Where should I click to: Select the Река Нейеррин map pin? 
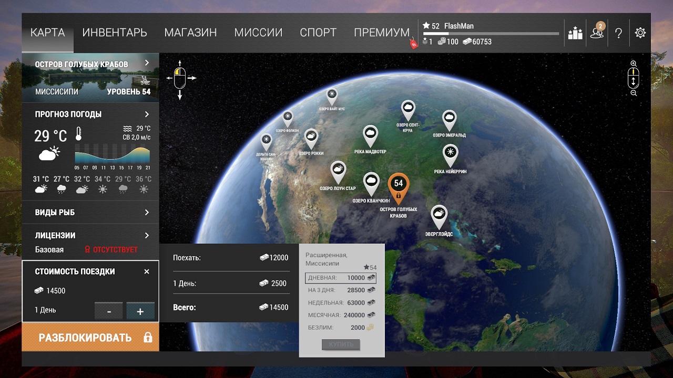pyautogui.click(x=450, y=155)
